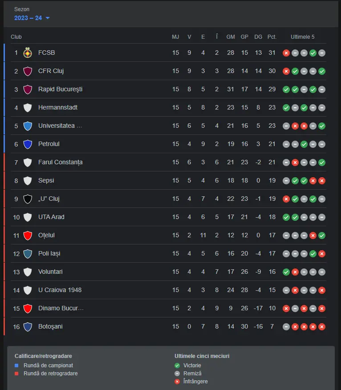The height and width of the screenshot is (390, 341).
Task: Click Universitatea's last green win icon
Action: pos(322,126)
